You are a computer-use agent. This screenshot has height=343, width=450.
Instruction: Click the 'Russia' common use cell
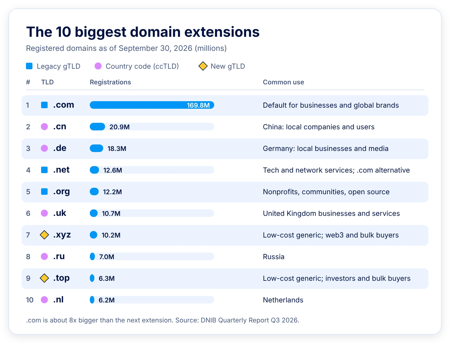coord(274,257)
